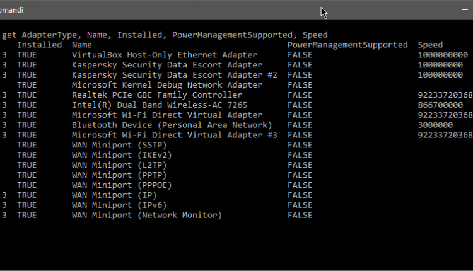
Task: Click the Speed column header
Action: (430, 45)
